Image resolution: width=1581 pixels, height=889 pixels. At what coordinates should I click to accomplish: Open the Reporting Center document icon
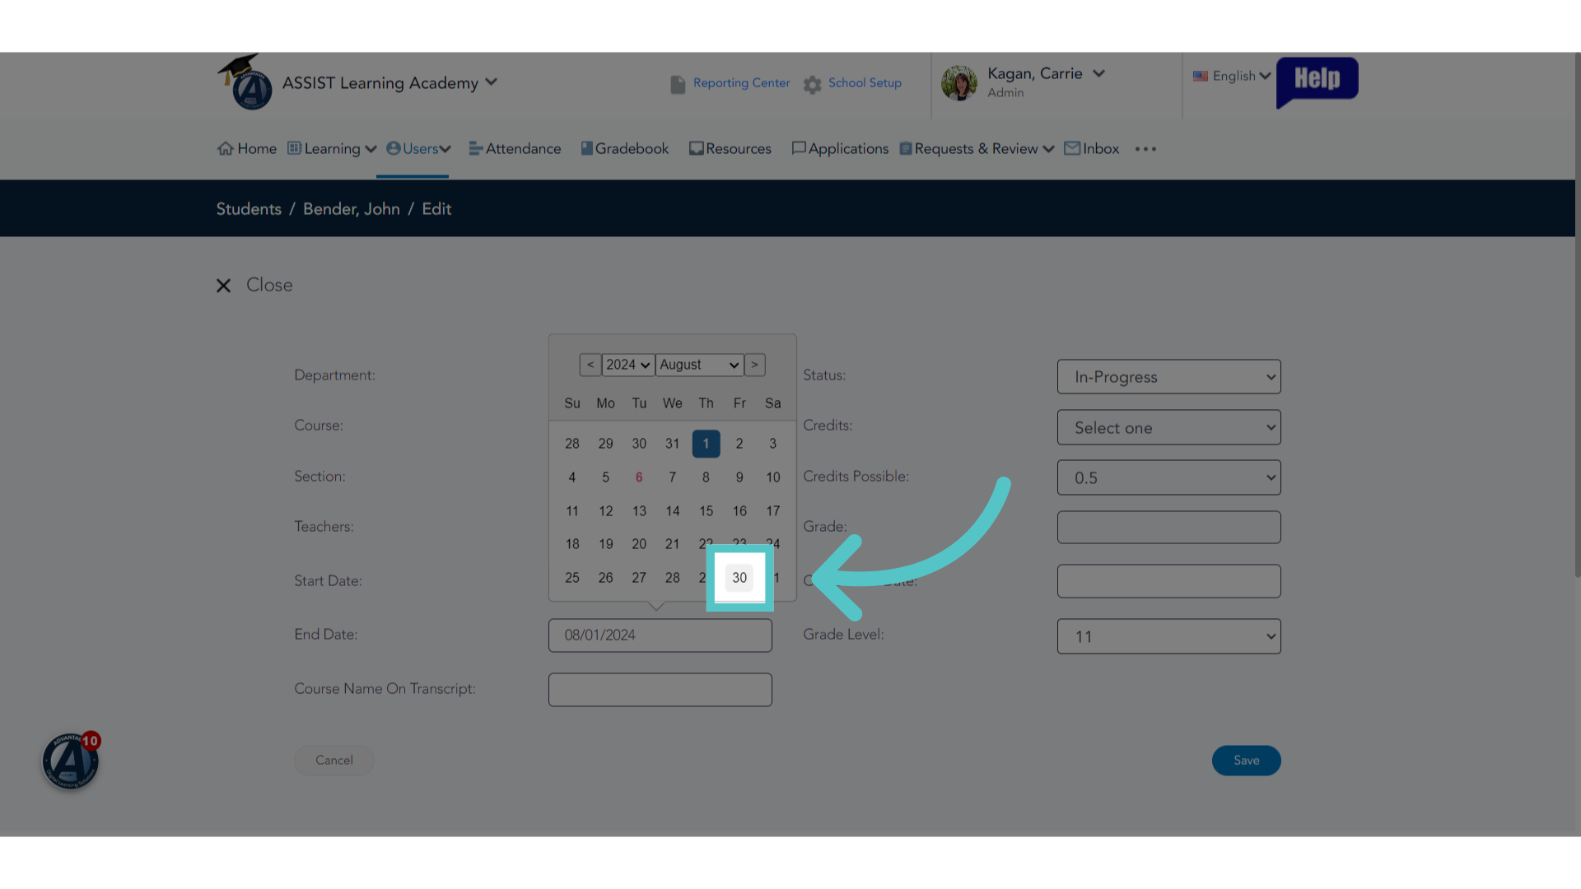pos(678,84)
